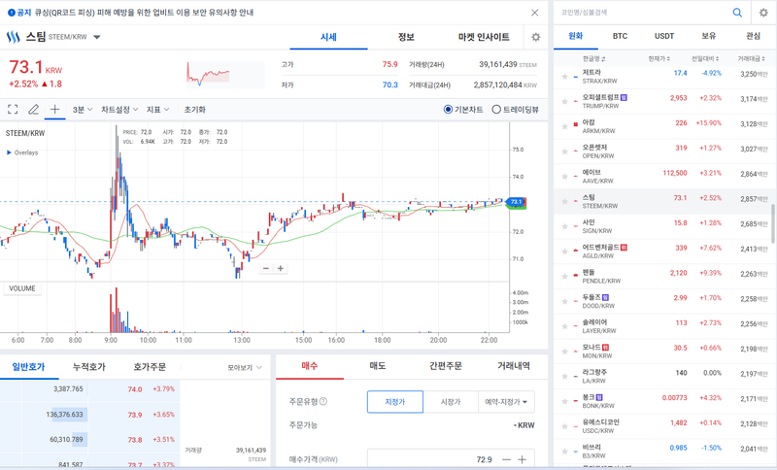Open 지표 indicators dropdown
The height and width of the screenshot is (470, 777).
pos(157,110)
